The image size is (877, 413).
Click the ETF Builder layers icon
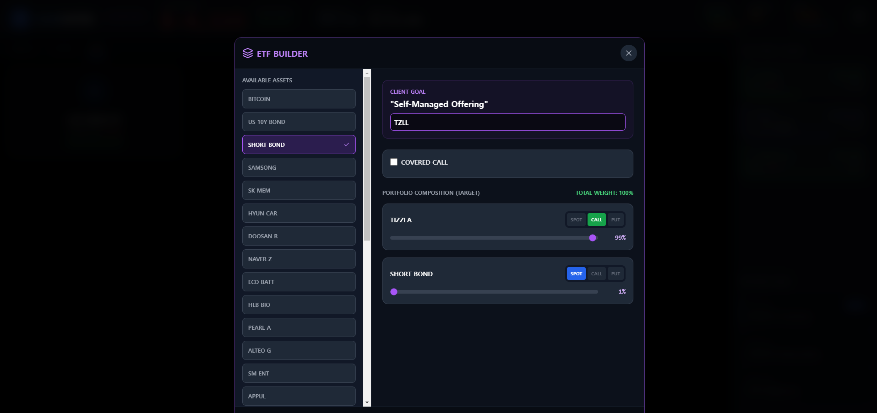(x=248, y=54)
